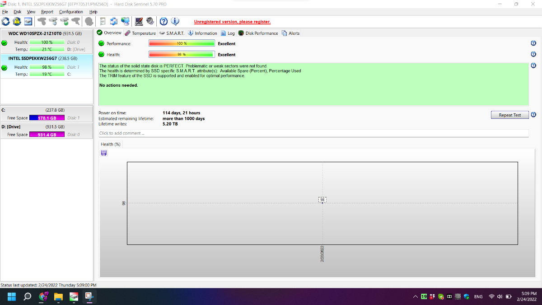The height and width of the screenshot is (305, 542).
Task: Click the first gray disk test icon in toolbar
Action: tap(42, 21)
